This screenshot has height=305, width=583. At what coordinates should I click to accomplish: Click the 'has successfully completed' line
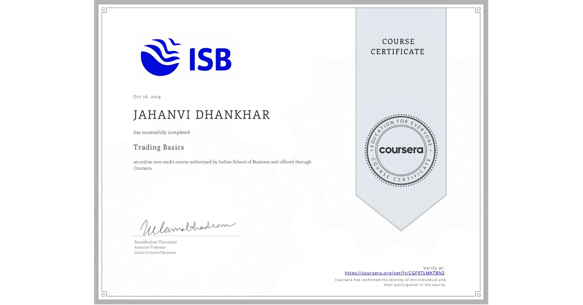[162, 132]
